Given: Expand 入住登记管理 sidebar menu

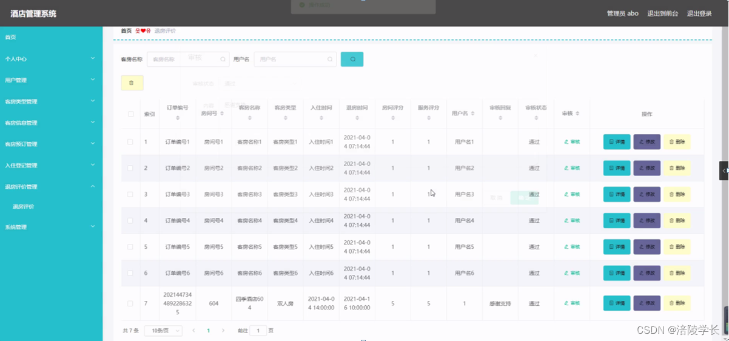Looking at the screenshot, I should click(x=51, y=165).
